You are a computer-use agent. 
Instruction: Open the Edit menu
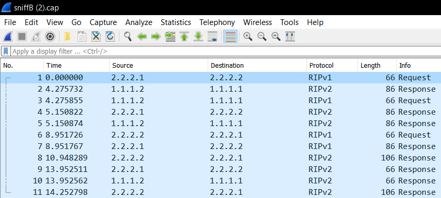tap(31, 22)
